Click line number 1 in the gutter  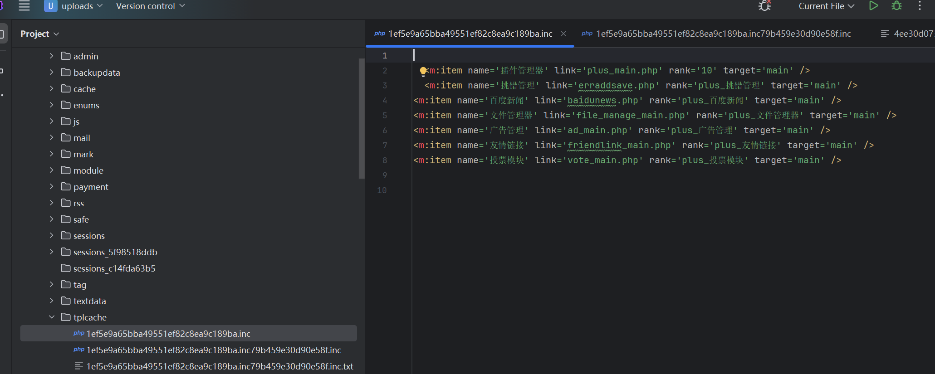coord(385,56)
